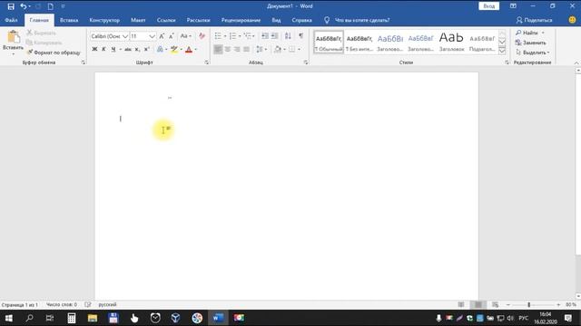Toggle left text alignment
This screenshot has height=326, width=581.
click(218, 49)
